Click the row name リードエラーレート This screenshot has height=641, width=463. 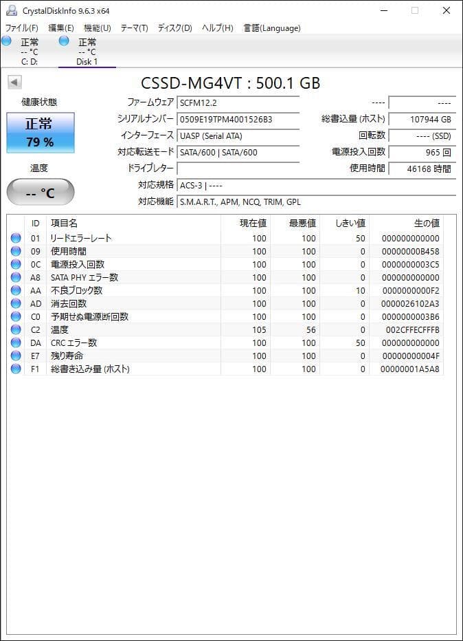pyautogui.click(x=81, y=238)
